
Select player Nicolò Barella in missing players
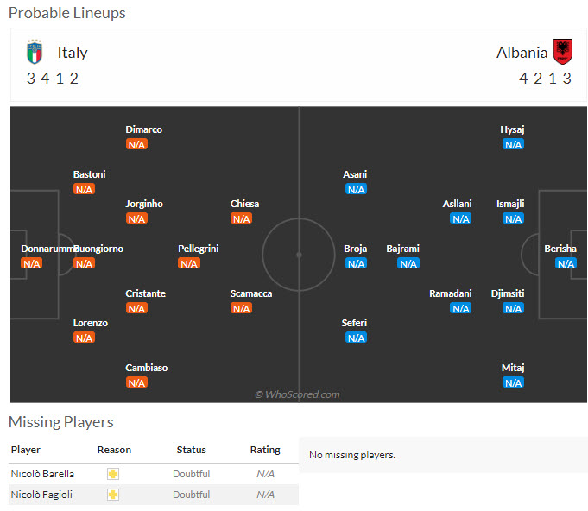(42, 474)
